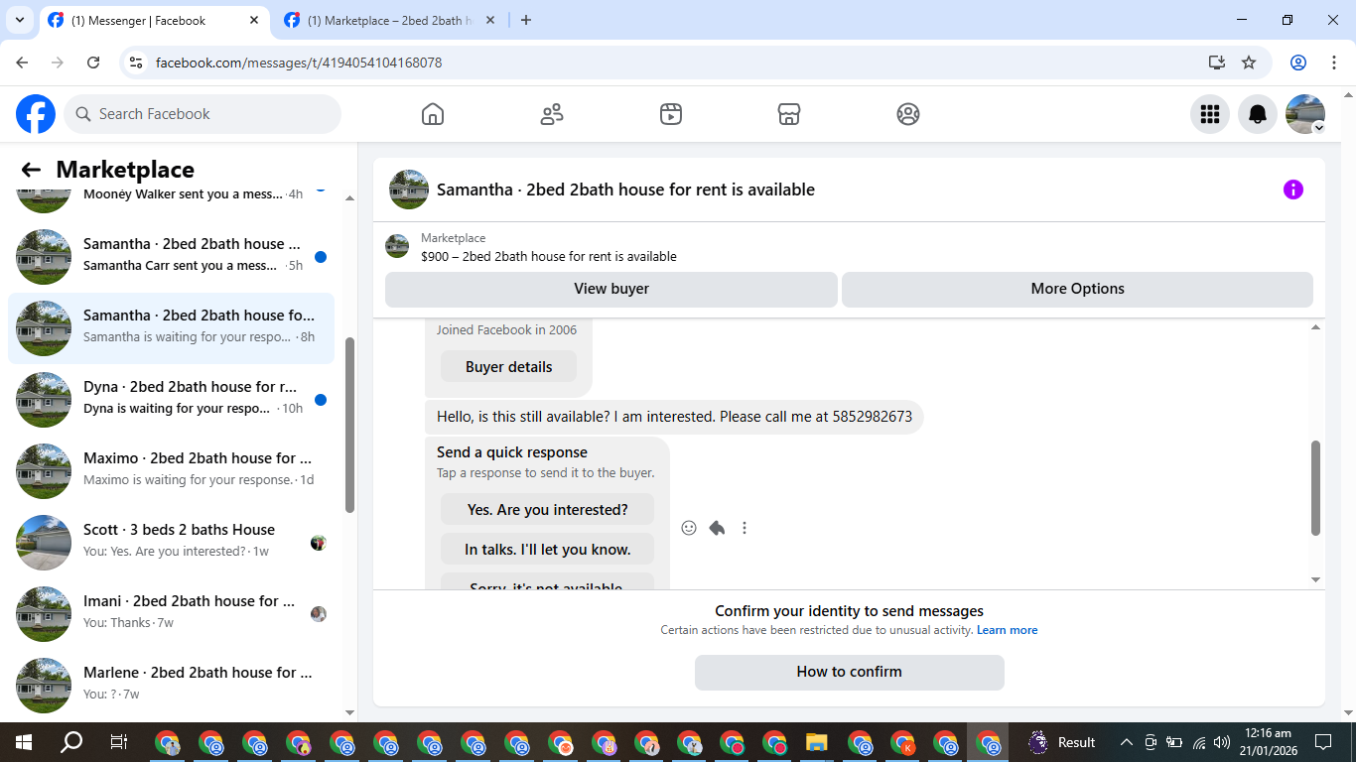
Task: Open Samantha Carr's conversation from 5h ago
Action: (171, 257)
